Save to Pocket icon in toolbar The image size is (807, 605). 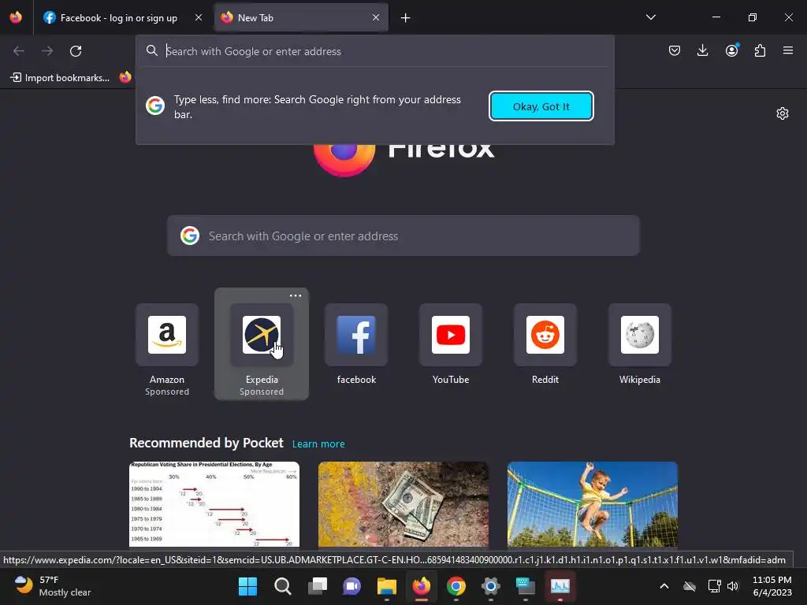[675, 50]
